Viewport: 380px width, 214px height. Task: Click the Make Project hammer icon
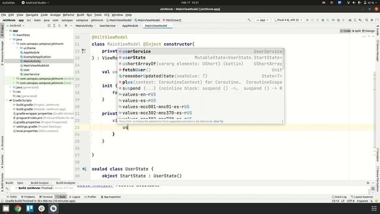(x=249, y=20)
